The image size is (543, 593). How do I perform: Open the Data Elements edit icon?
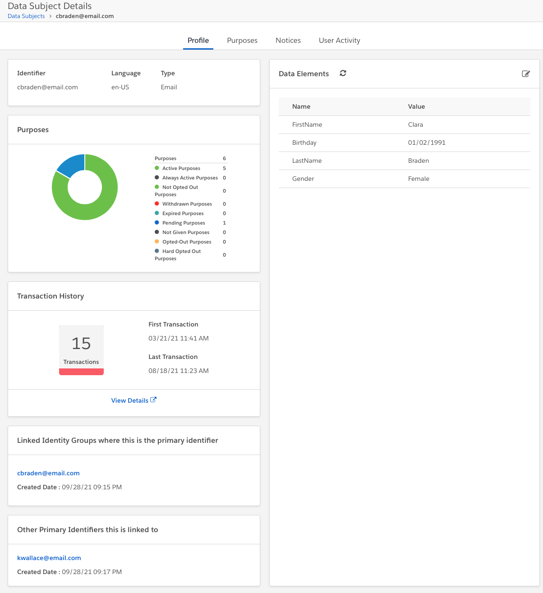(526, 74)
